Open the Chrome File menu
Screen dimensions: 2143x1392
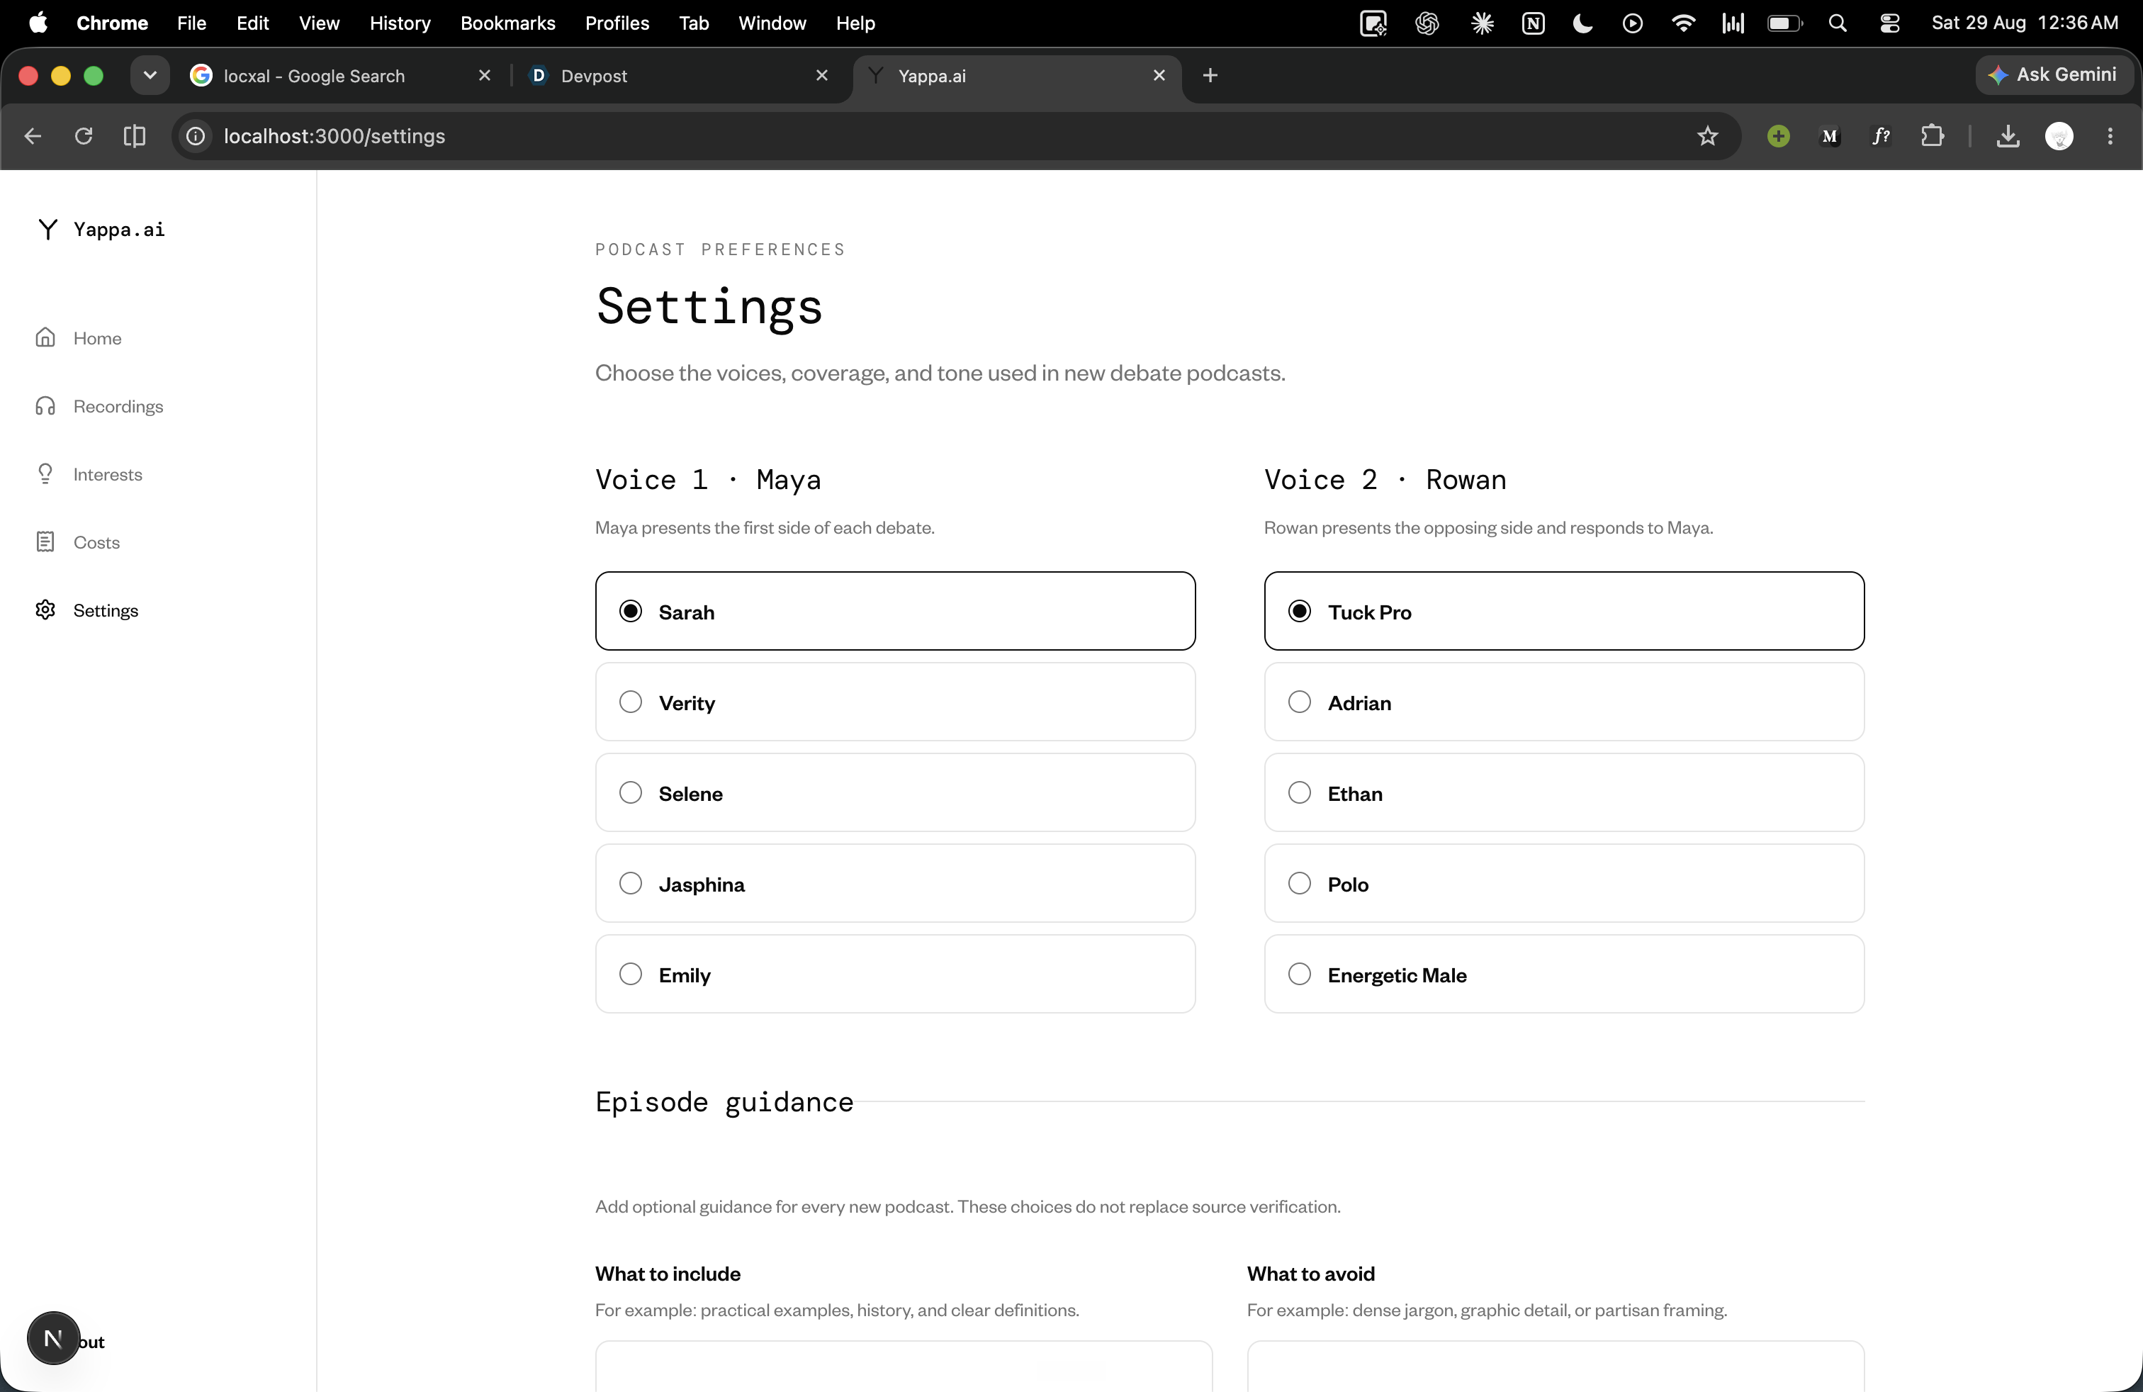coord(192,23)
